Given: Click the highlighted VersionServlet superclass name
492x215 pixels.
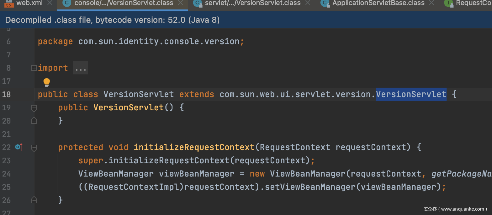Looking at the screenshot, I should pos(411,94).
